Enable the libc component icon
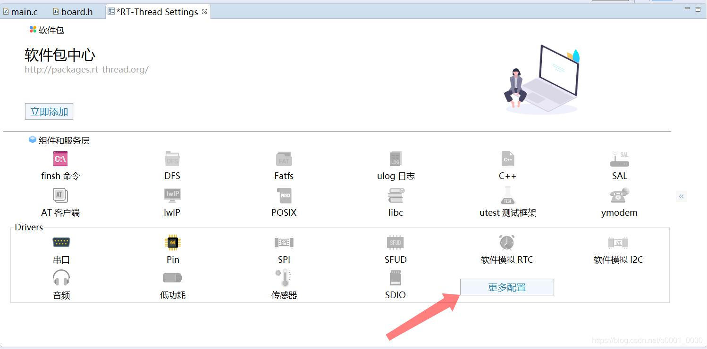Screen dimensions: 707x349 point(396,195)
